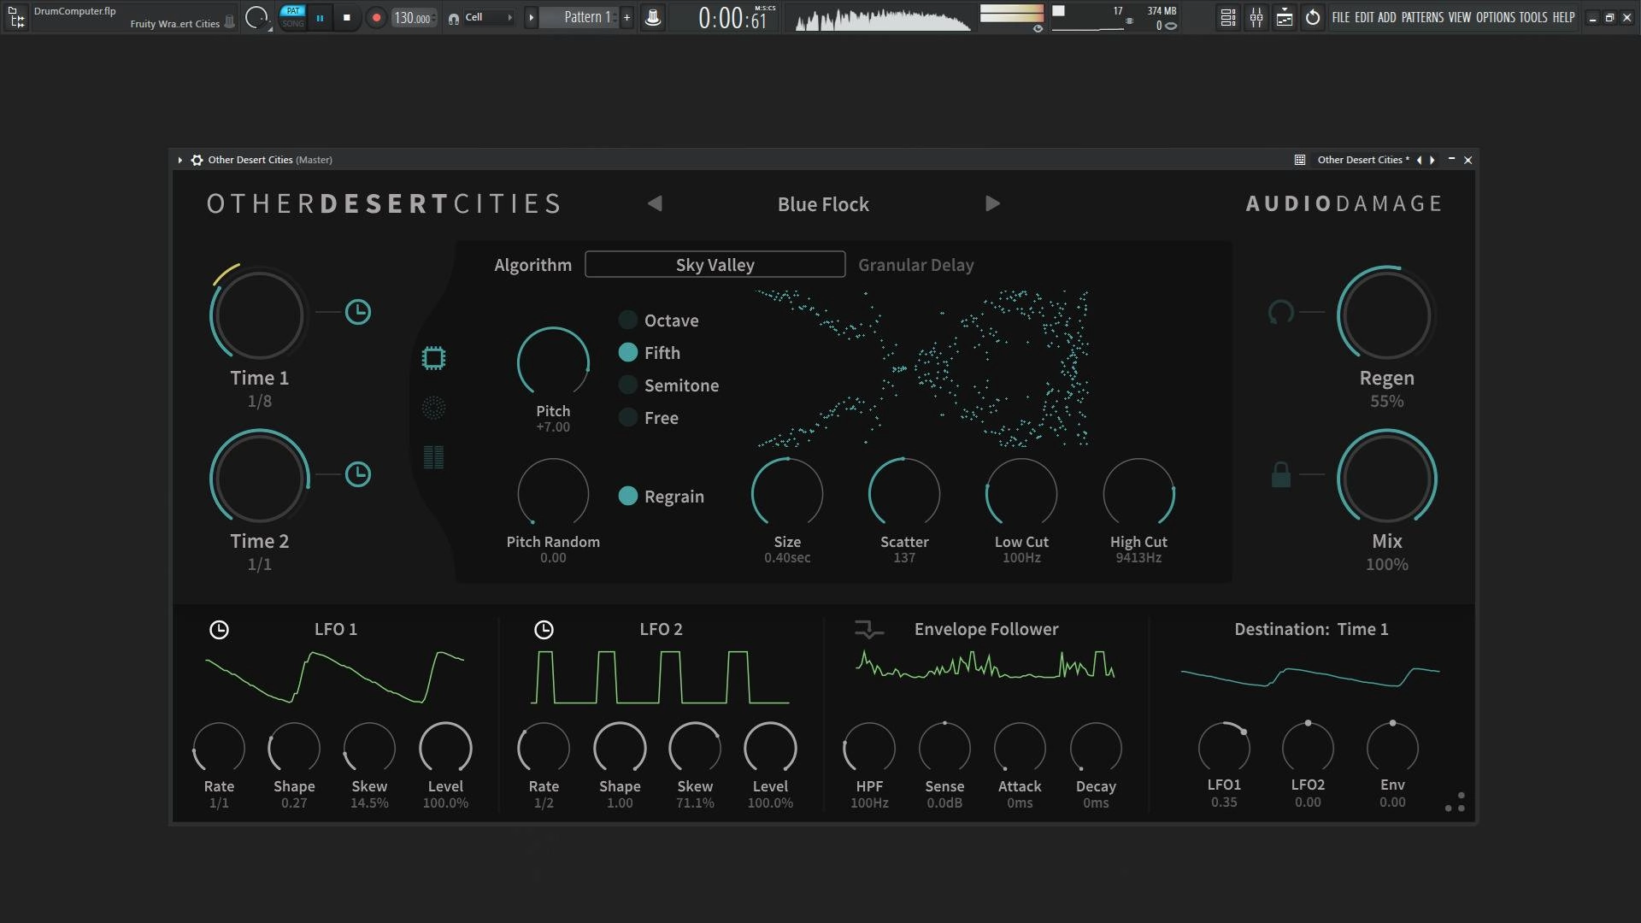The image size is (1641, 923).
Task: Open the VIEW menu
Action: tap(1460, 17)
